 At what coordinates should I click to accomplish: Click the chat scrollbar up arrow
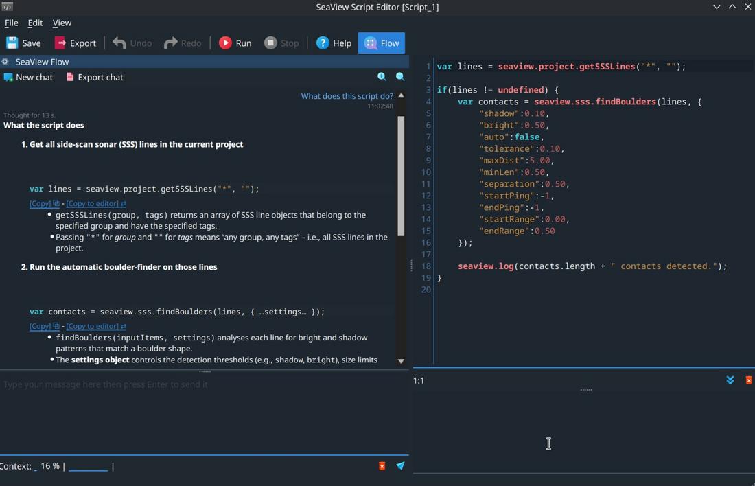401,95
